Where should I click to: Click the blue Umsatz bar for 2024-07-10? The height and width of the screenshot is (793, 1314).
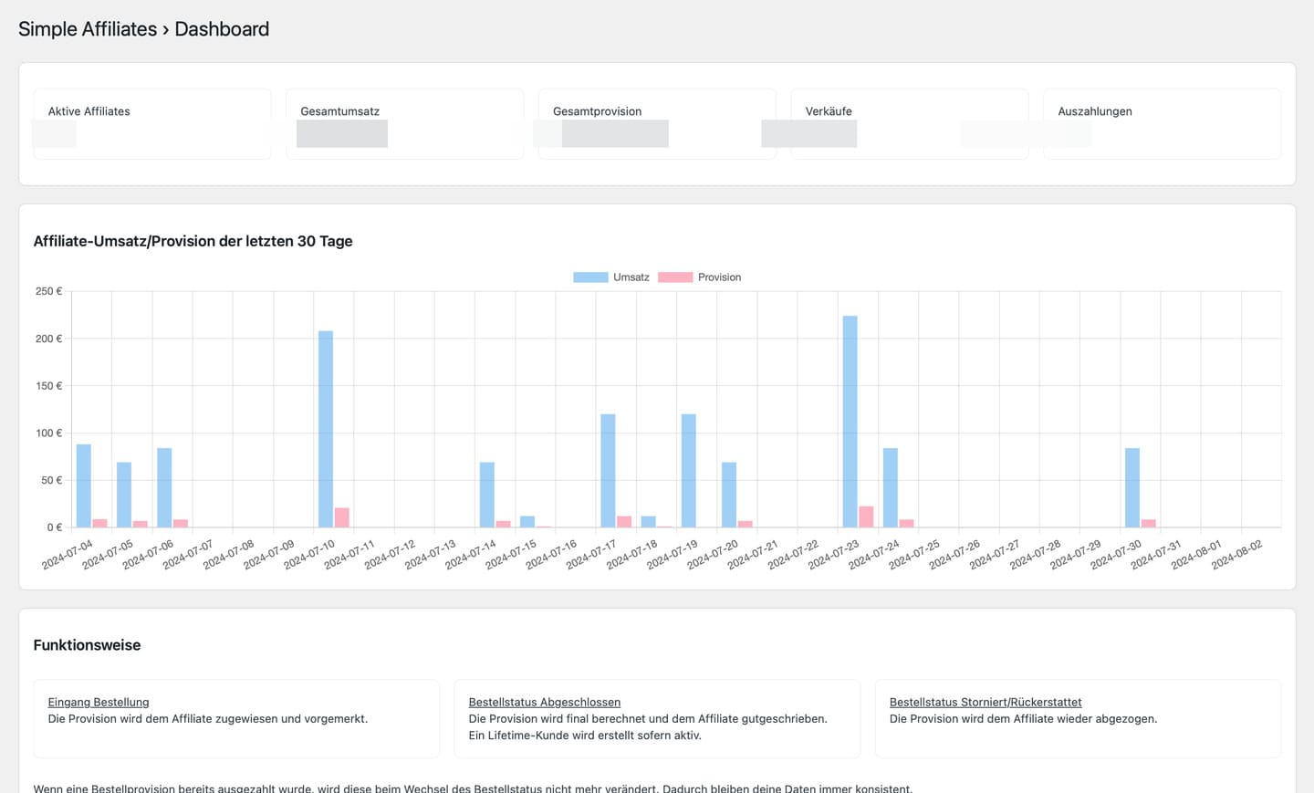(x=326, y=429)
